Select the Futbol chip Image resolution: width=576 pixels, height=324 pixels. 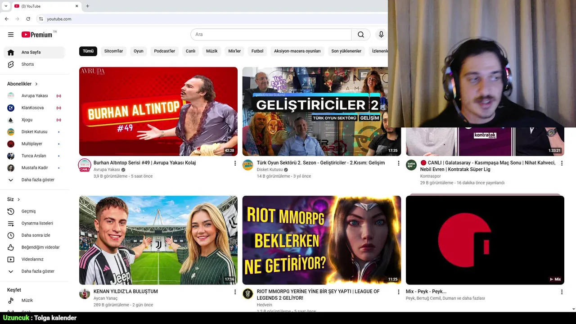[x=257, y=51]
